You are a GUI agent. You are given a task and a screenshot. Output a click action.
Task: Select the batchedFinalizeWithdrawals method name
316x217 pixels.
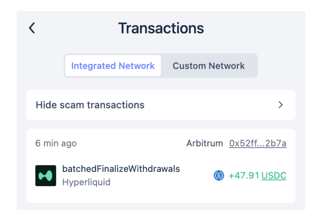121,169
